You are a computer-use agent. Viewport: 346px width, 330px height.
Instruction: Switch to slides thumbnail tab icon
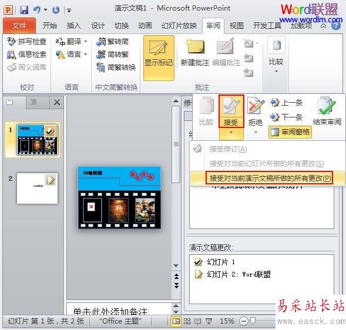click(10, 102)
